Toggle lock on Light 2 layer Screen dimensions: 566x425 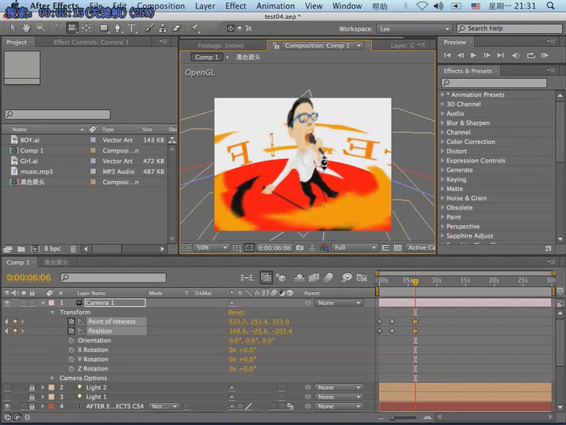click(x=31, y=387)
